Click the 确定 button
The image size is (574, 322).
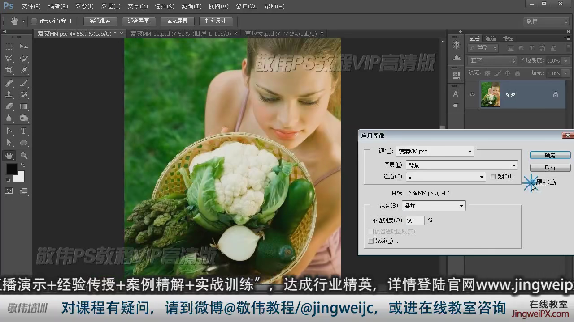[550, 156]
